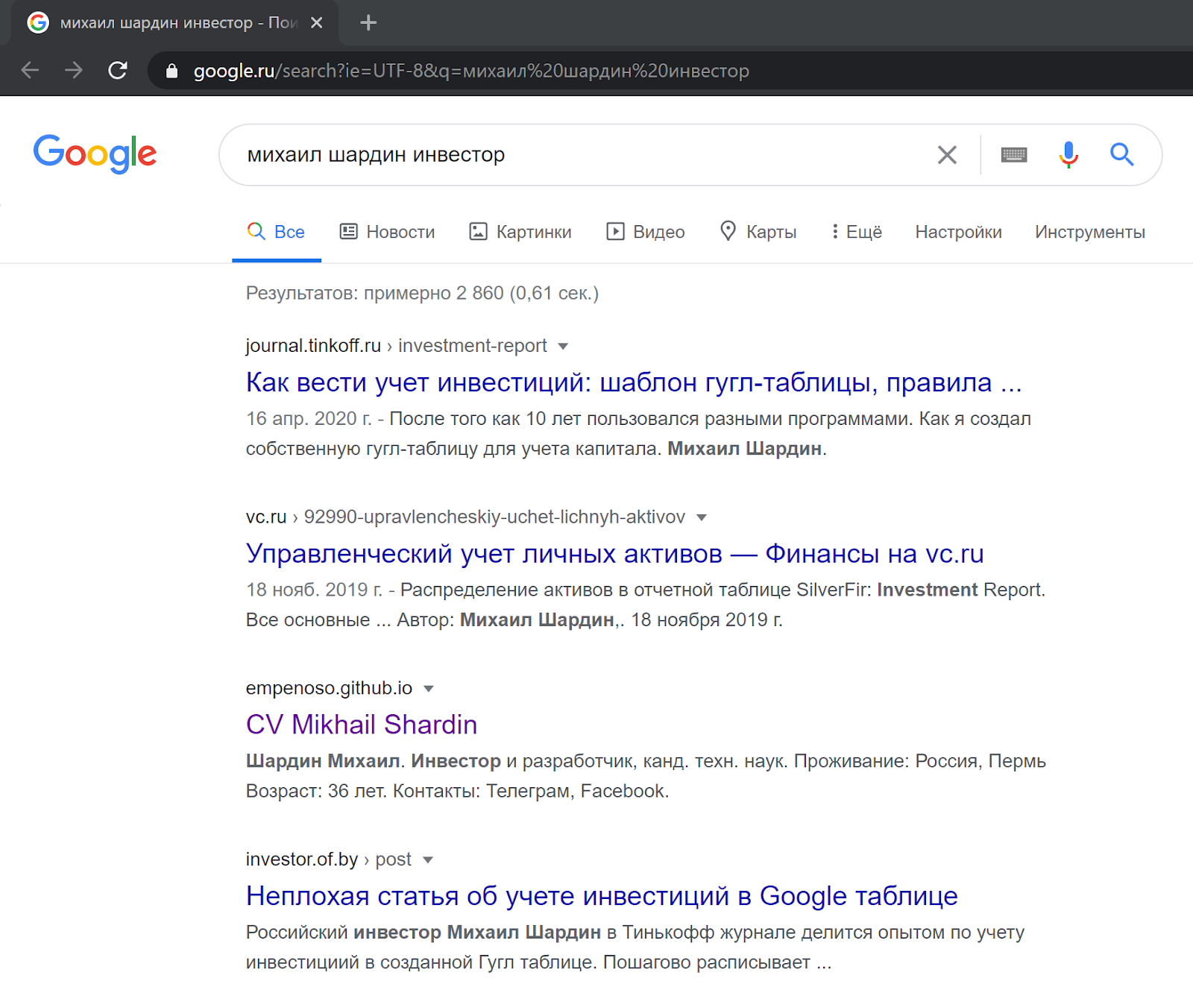Click the play icon beside Видео
Screen dimensions: 1193x987
pyautogui.click(x=615, y=231)
